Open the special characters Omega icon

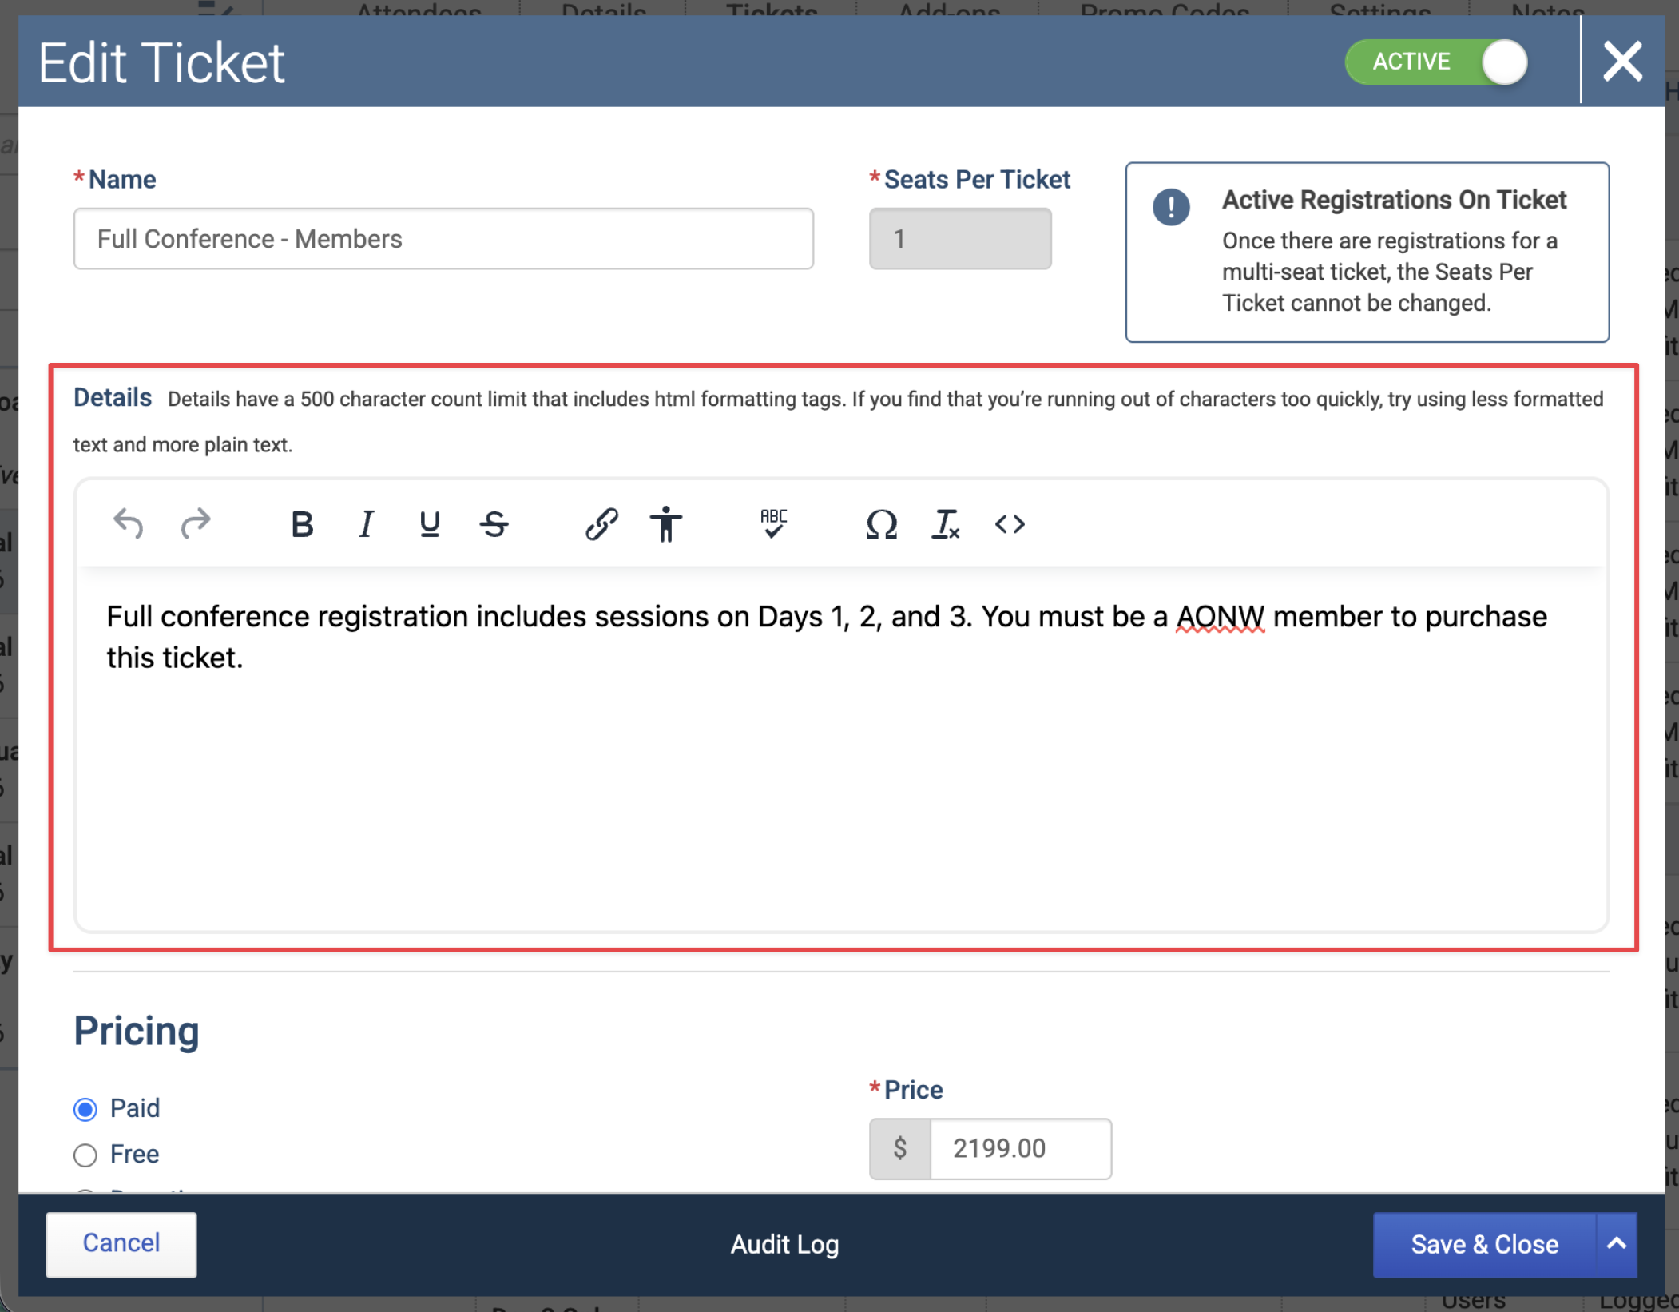(x=881, y=524)
